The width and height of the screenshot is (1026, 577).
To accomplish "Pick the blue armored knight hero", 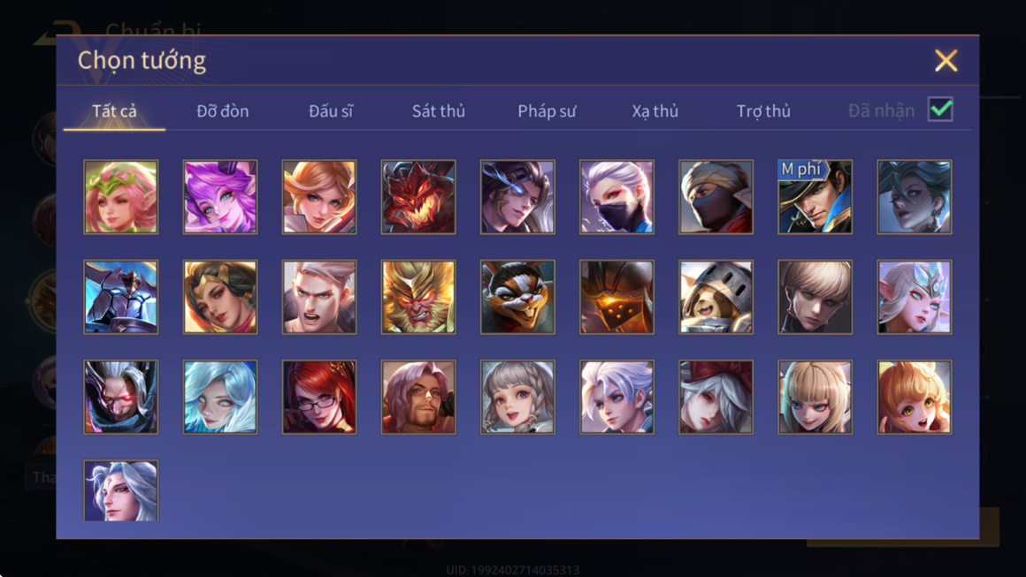I will (120, 297).
